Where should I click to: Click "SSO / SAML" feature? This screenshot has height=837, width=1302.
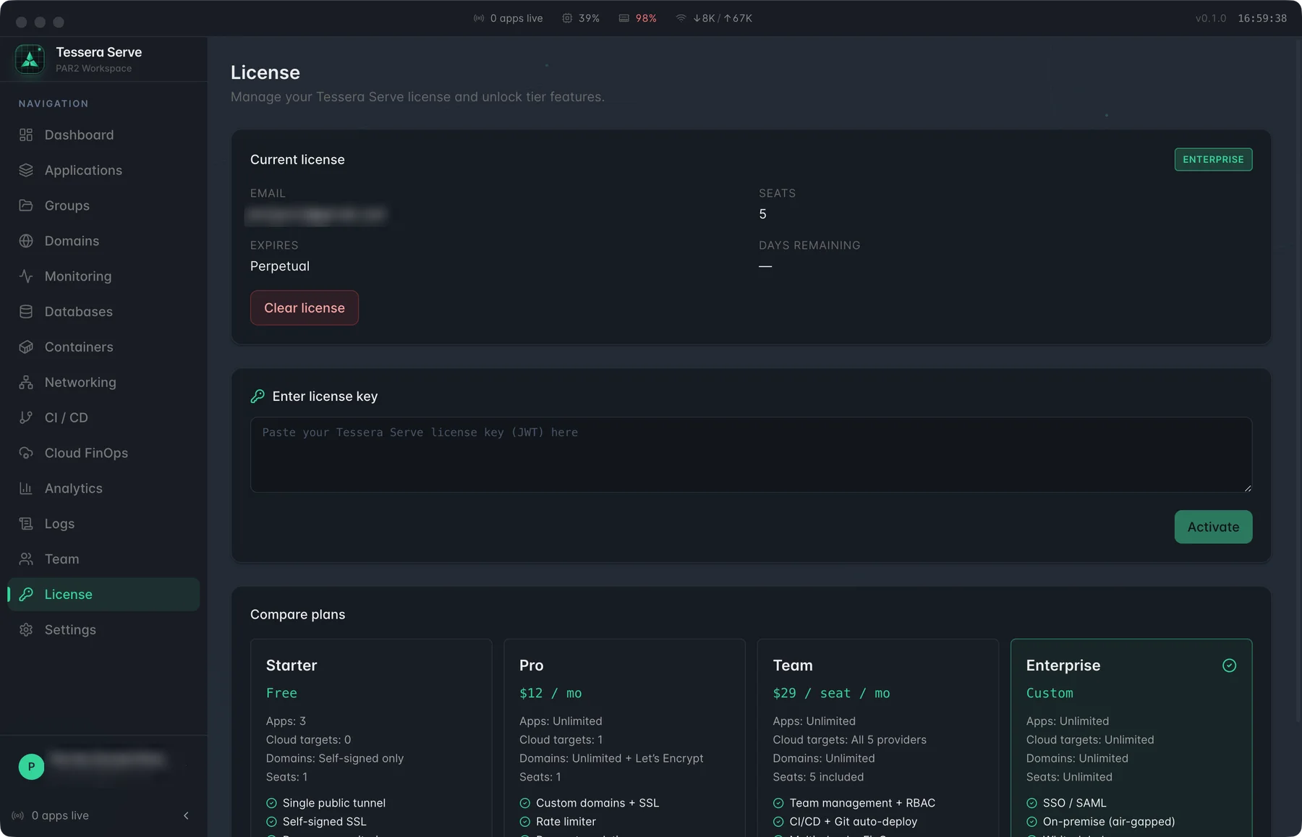click(1074, 803)
